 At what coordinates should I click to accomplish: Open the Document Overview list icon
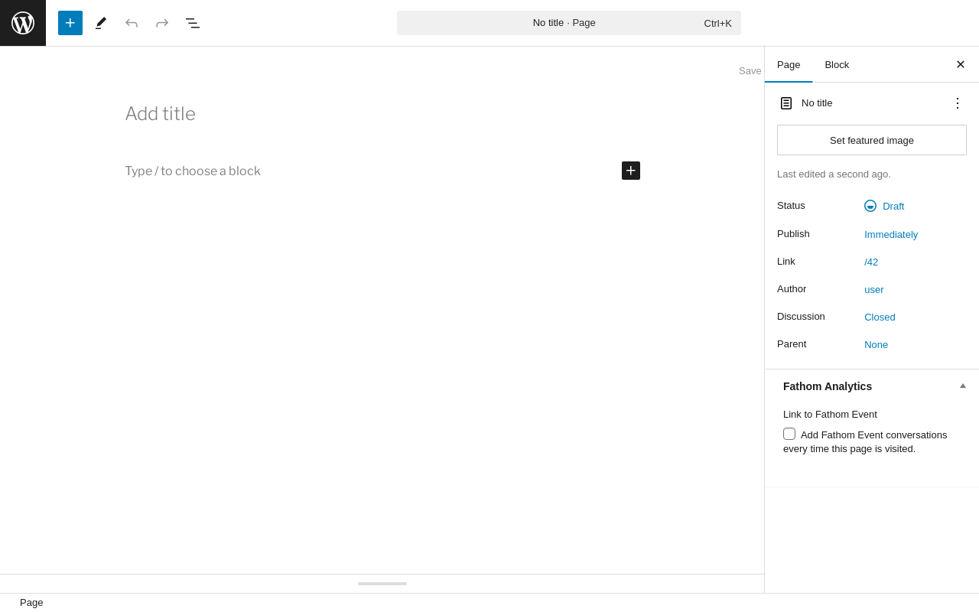click(193, 23)
